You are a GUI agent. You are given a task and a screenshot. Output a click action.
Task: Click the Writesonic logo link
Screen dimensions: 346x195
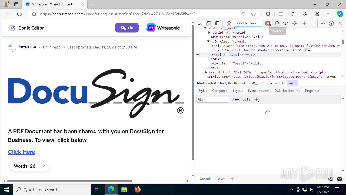pyautogui.click(x=163, y=28)
